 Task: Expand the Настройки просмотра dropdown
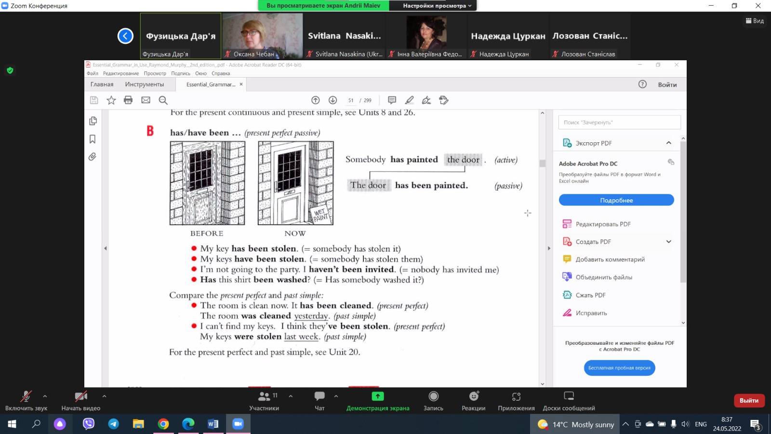(x=437, y=6)
